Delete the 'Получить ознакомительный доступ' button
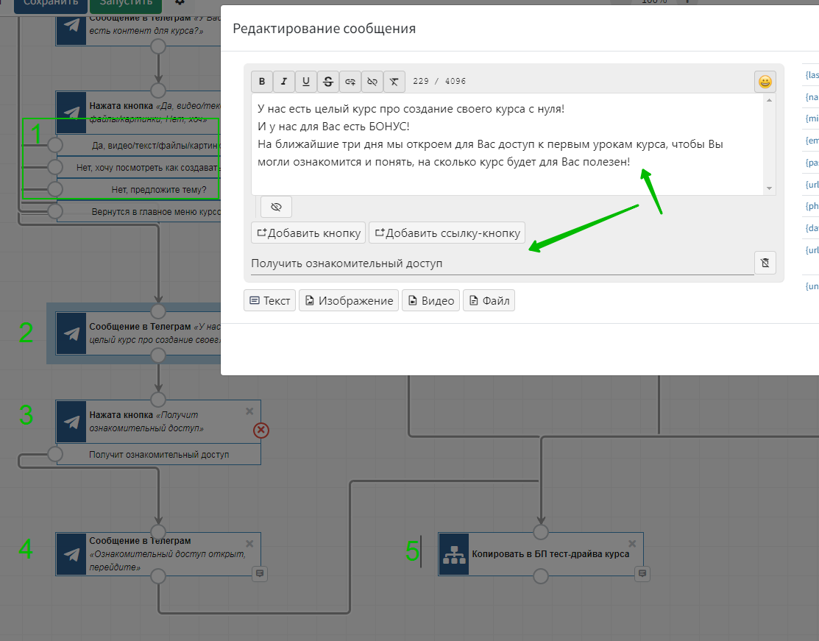Viewport: 819px width, 641px height. 765,263
